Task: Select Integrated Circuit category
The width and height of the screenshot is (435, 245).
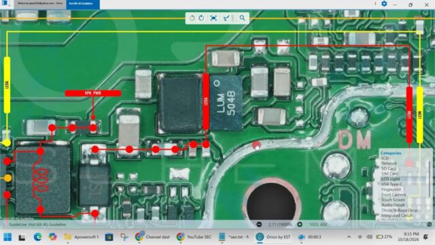Action: pos(397,216)
